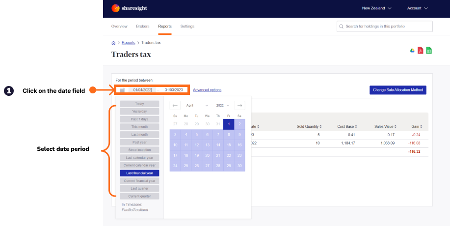Click Change Sale Allocation Method button
This screenshot has height=230, width=450.
398,90
